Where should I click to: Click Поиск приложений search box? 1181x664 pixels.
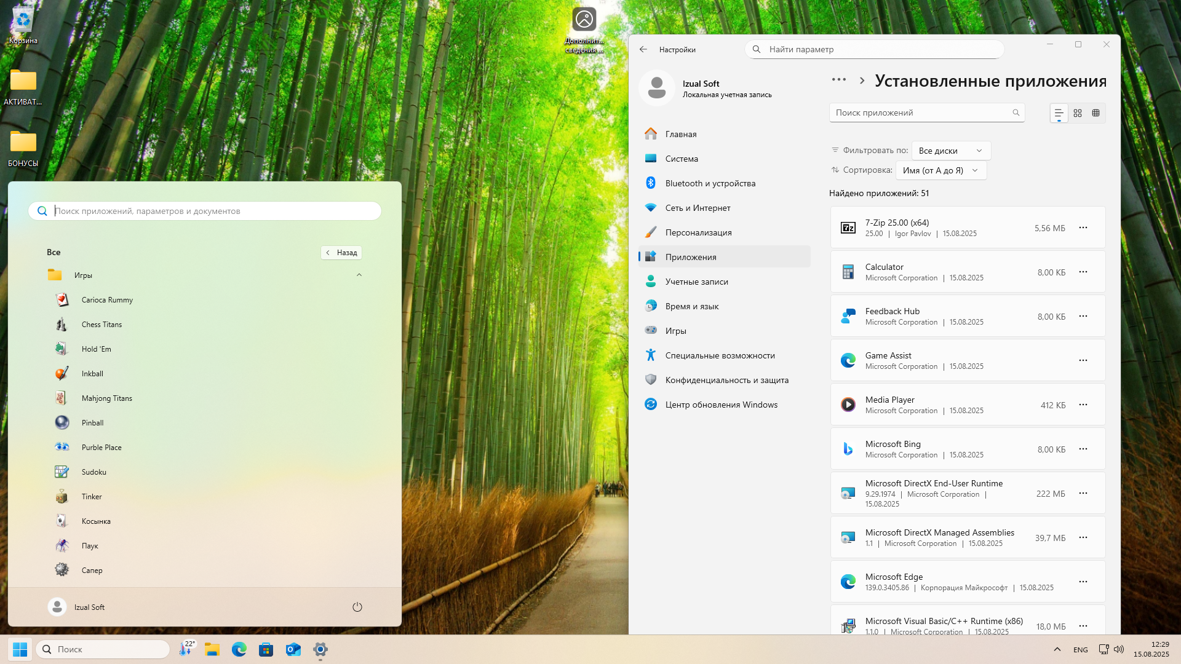click(926, 113)
